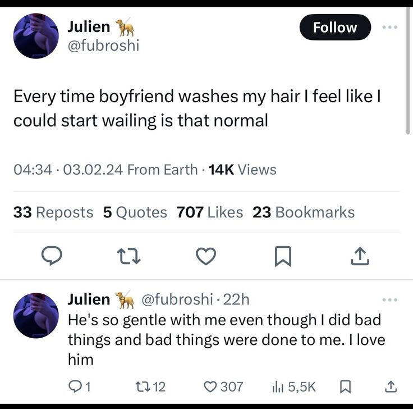Open the reply tweet's three-dot menu
413x409 pixels.
(390, 299)
